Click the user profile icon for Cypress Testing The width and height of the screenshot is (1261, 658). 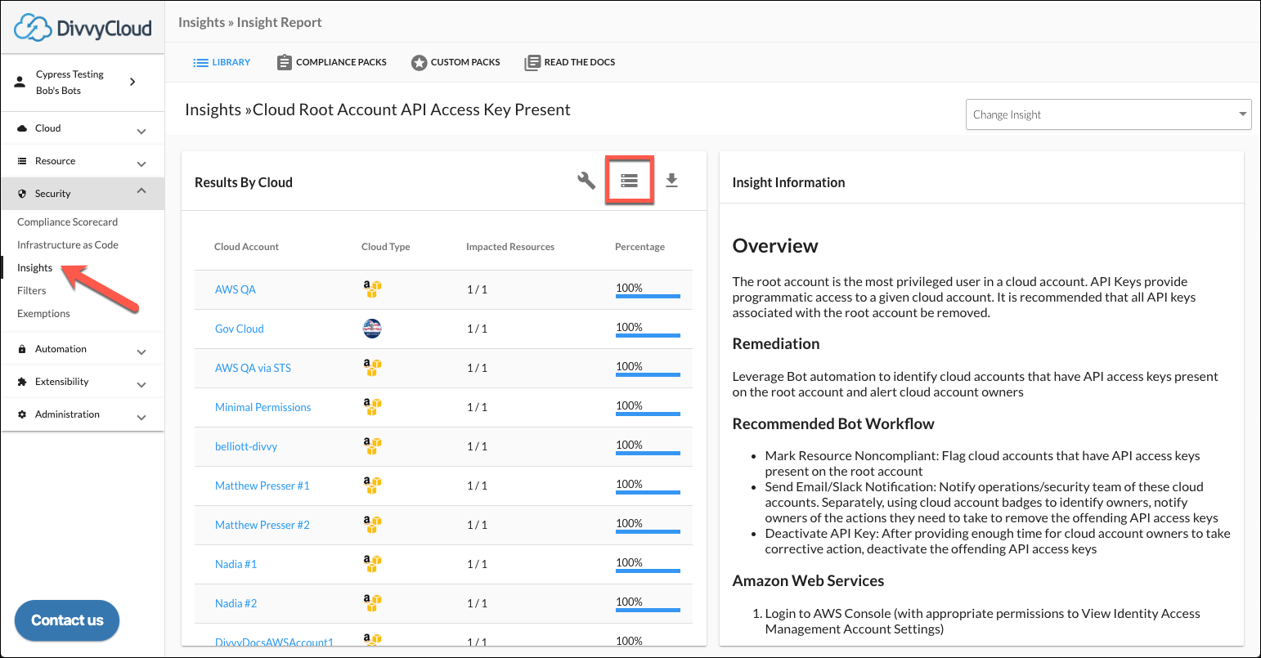(20, 83)
